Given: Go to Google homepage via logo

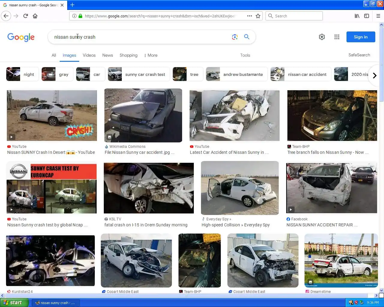Looking at the screenshot, I should pos(21,37).
